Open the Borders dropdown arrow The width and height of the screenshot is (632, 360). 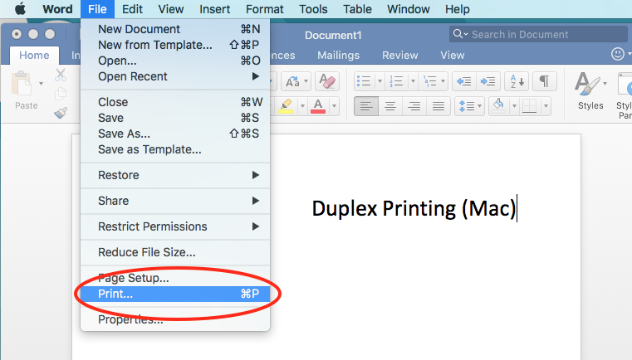[546, 106]
